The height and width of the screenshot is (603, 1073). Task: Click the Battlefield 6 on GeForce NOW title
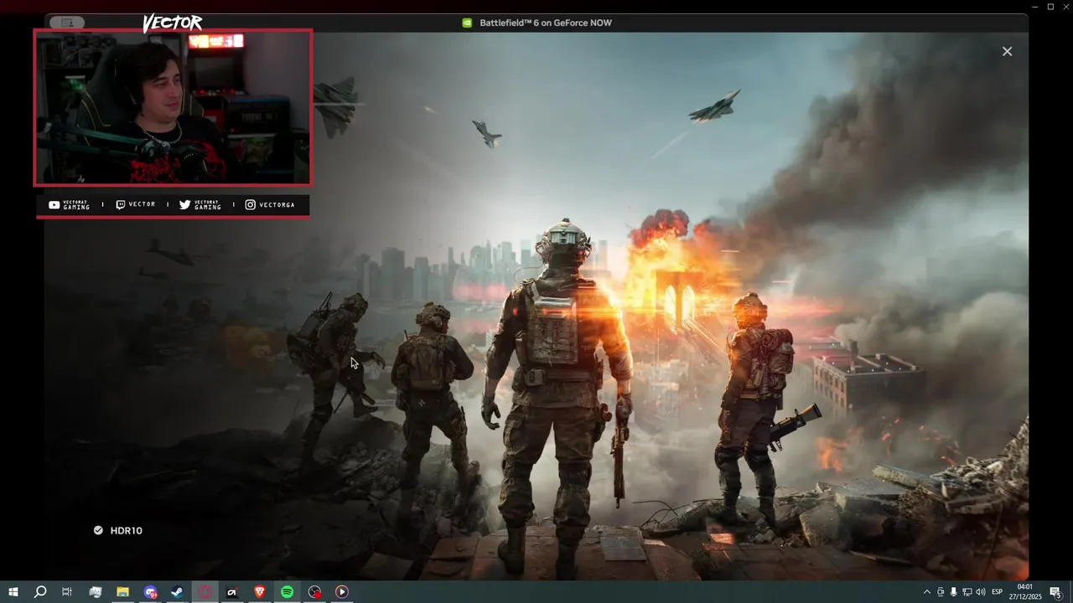[546, 23]
